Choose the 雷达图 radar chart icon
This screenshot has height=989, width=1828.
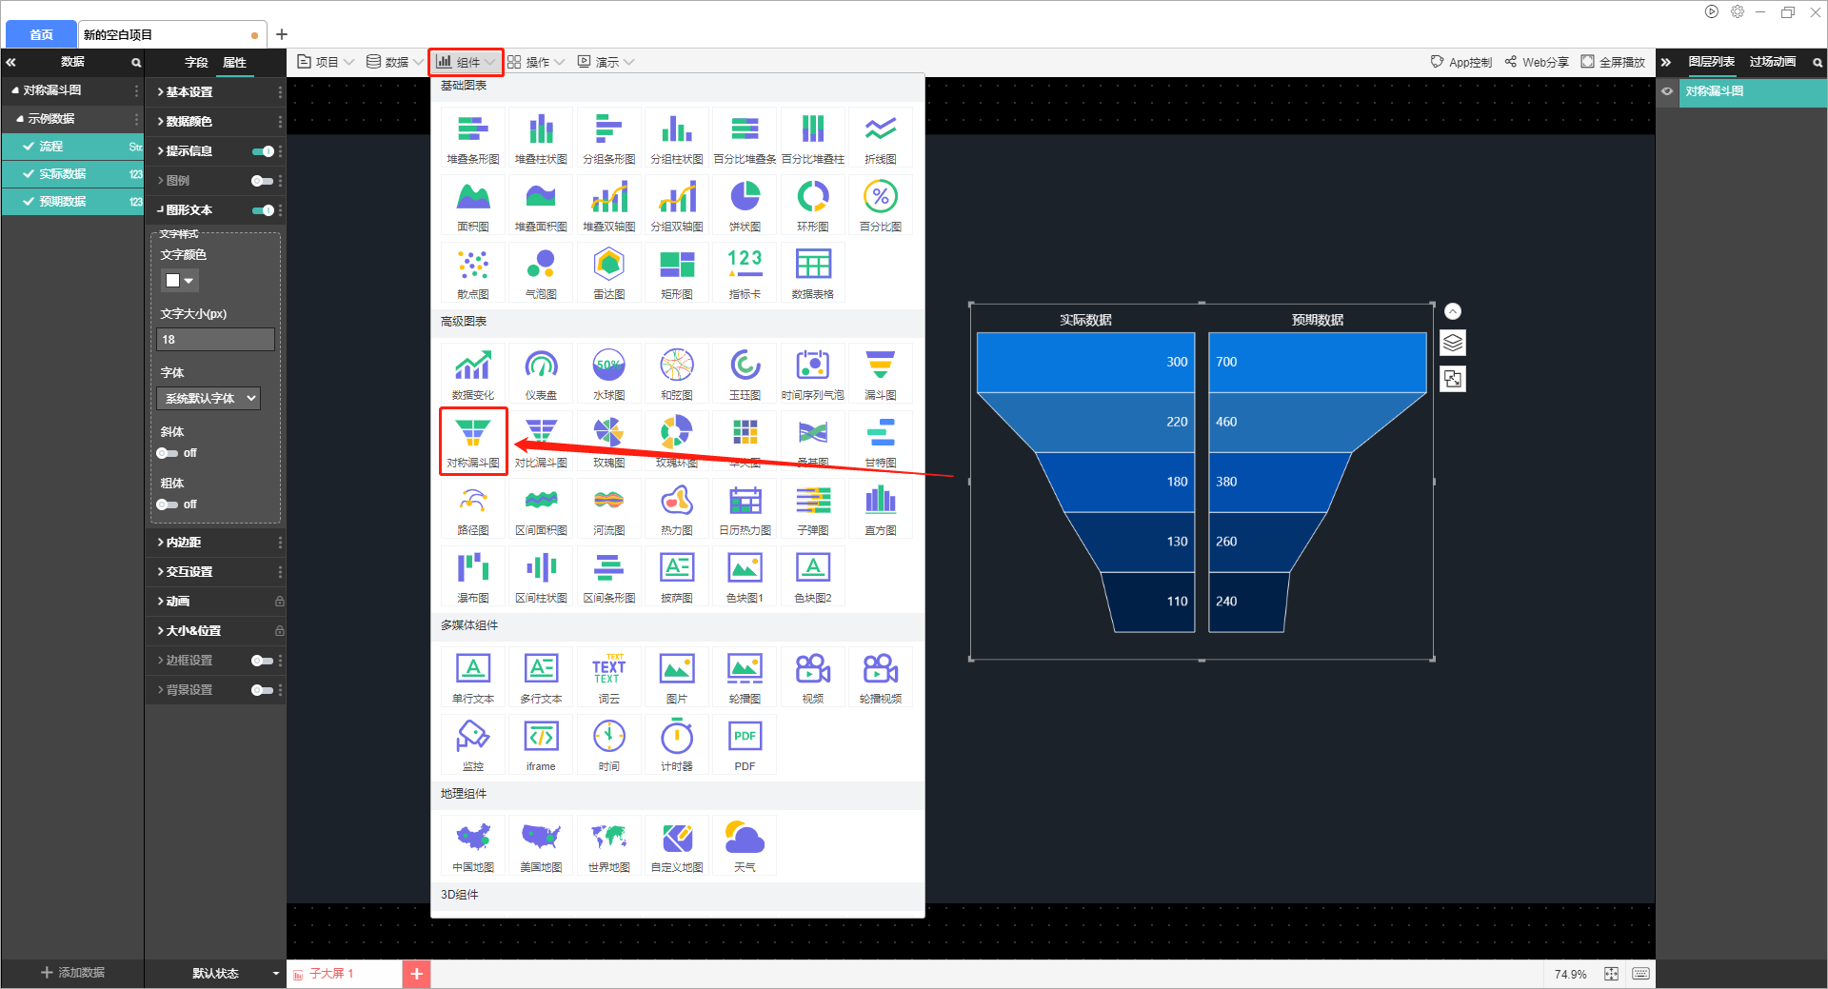click(x=608, y=272)
